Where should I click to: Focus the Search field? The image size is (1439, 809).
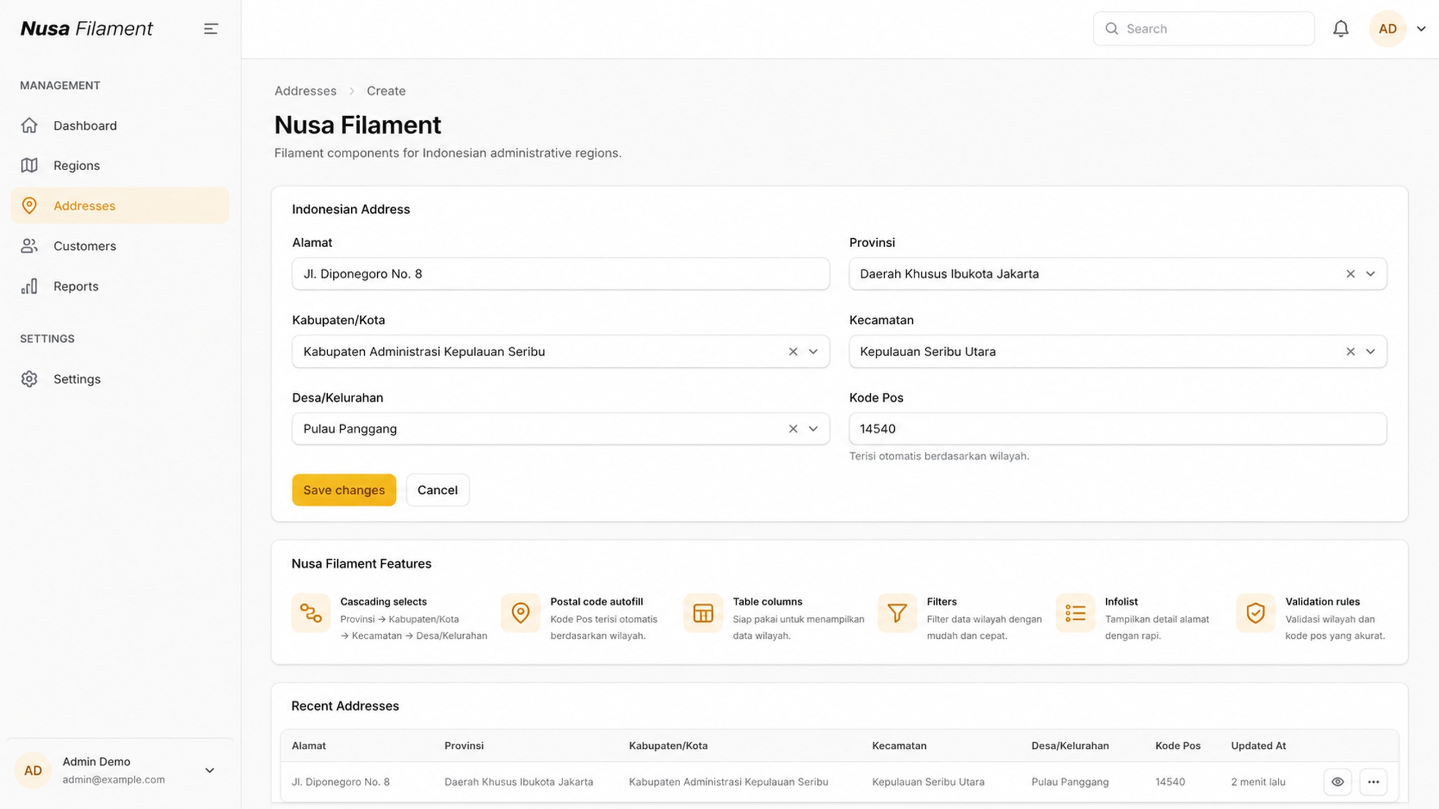[x=1203, y=29]
